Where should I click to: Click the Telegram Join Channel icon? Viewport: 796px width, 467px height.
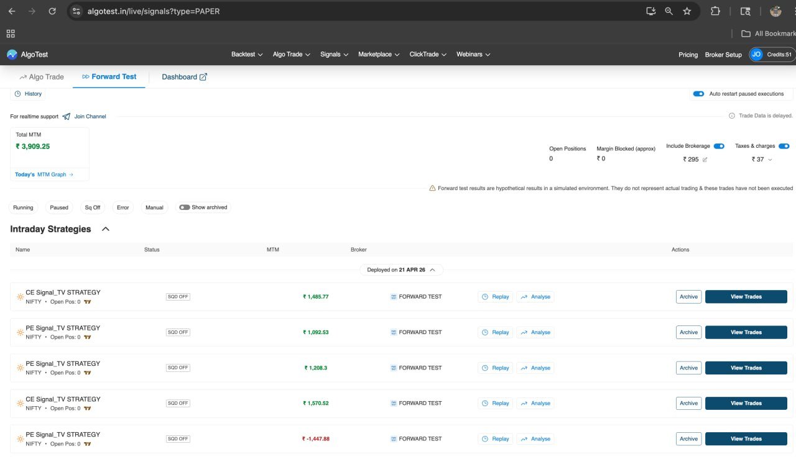pyautogui.click(x=67, y=117)
